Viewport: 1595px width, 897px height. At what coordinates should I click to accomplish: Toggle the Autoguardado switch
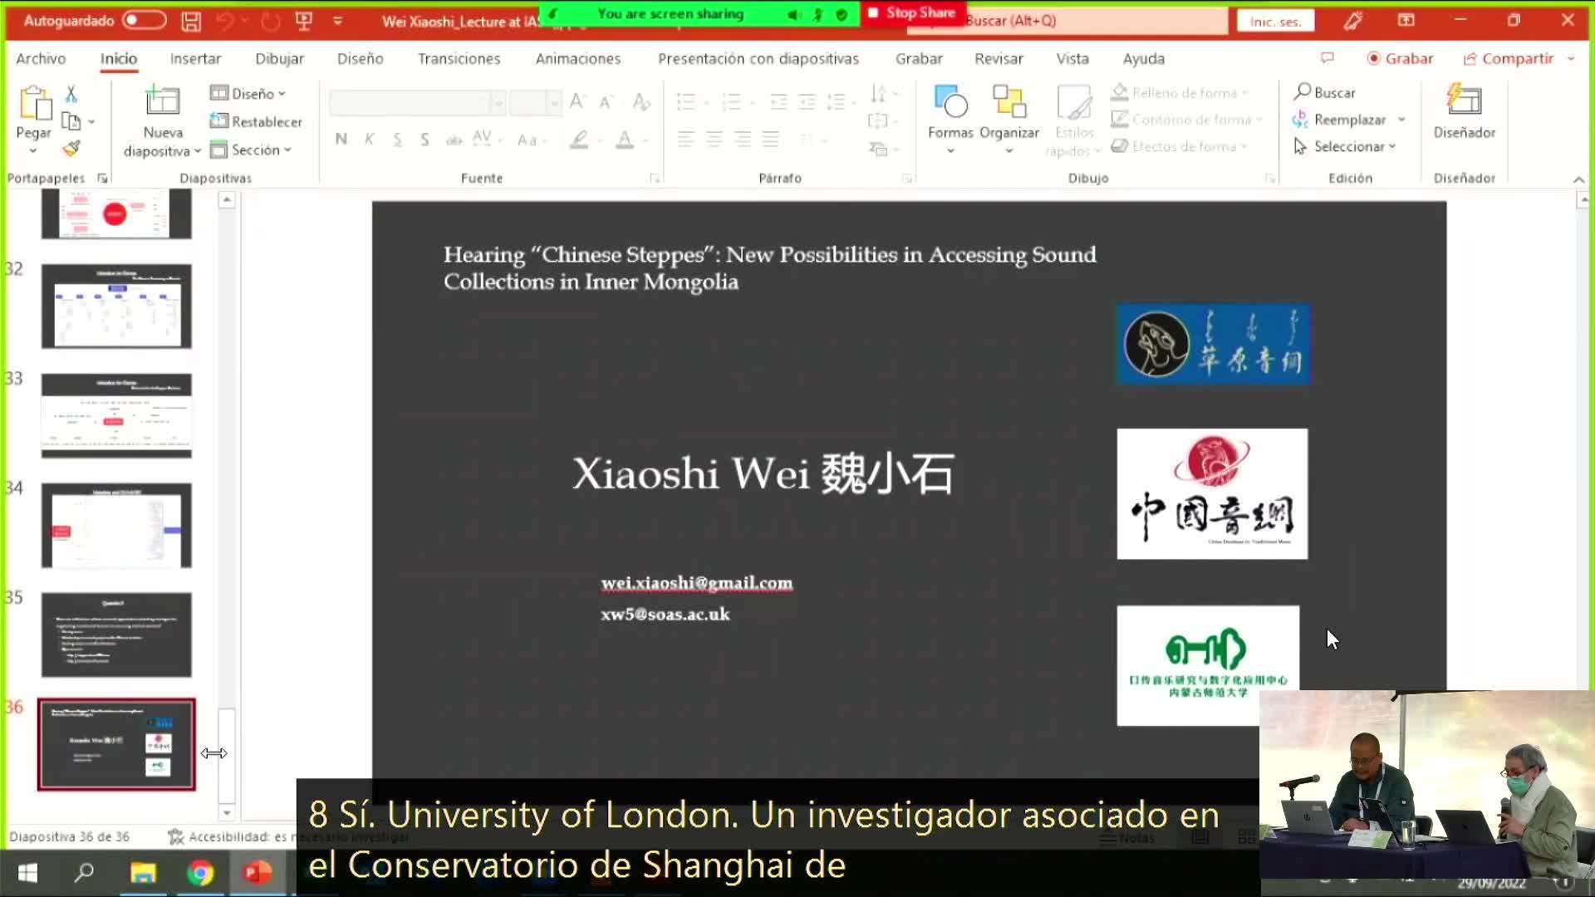(144, 21)
